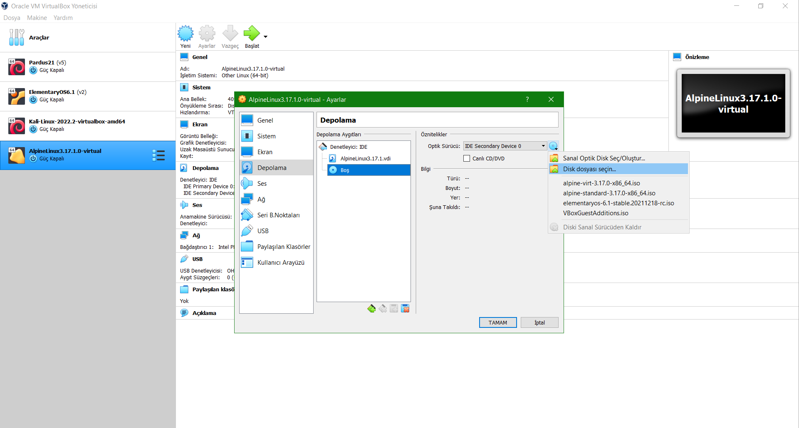Screen dimensions: 799x428
Task: Click the Pardus21 debian swirl icon
Action: coord(17,67)
